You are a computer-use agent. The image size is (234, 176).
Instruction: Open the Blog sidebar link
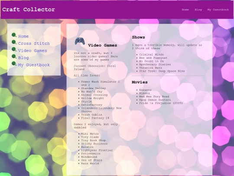23,58
